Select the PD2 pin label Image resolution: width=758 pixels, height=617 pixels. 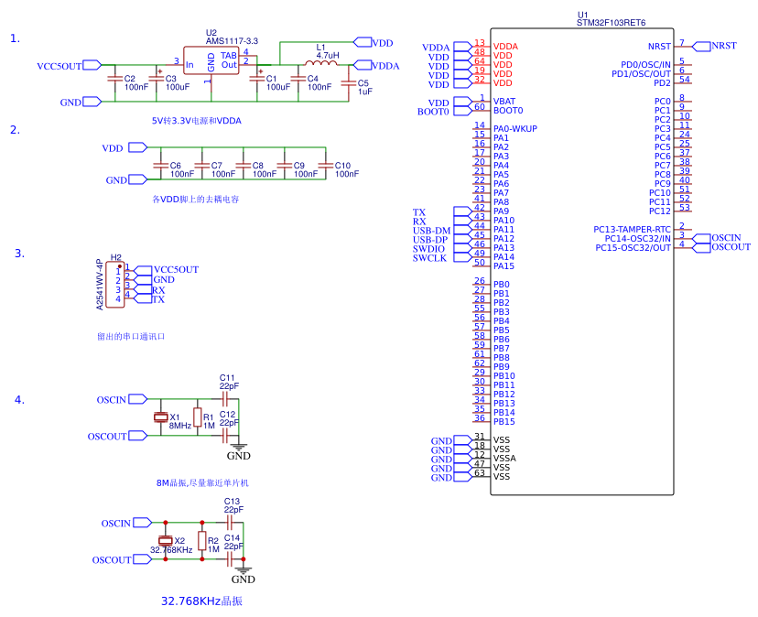tap(662, 82)
